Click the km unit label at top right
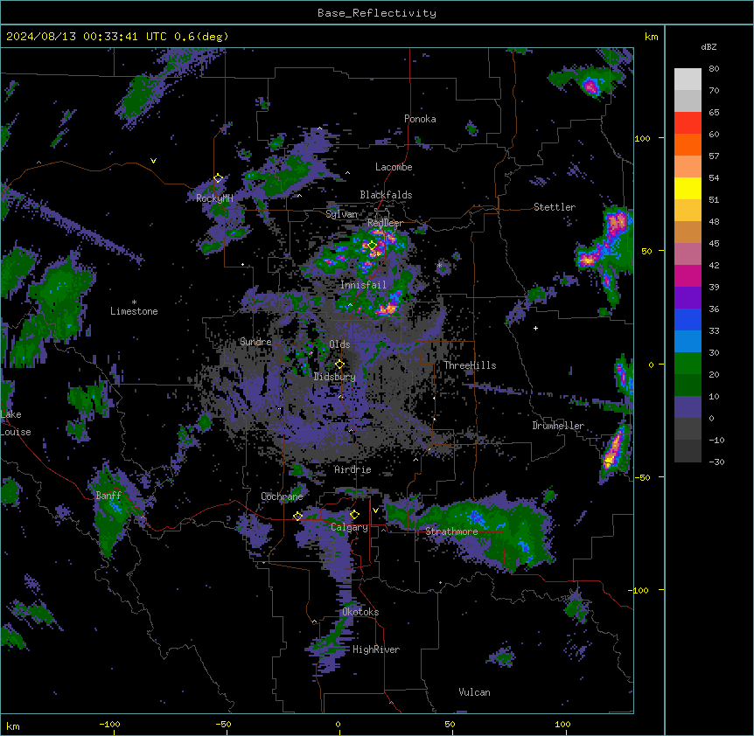This screenshot has width=754, height=736. [652, 37]
